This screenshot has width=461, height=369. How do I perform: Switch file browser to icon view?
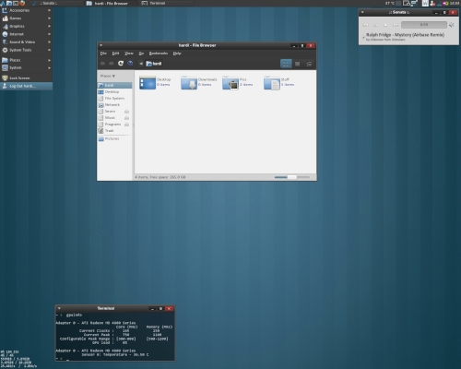[x=286, y=64]
